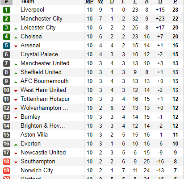Click the green up arrow beside Leicester City
184x179 pixels.
16,29
